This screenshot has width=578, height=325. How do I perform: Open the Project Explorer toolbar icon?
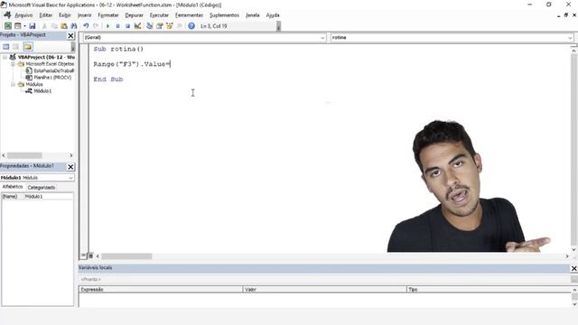coord(150,26)
